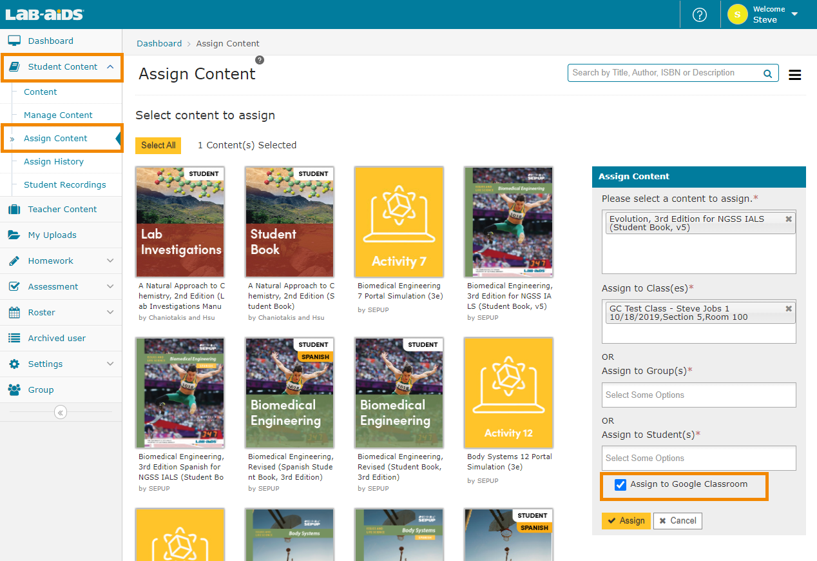Click the Select All button
Viewport: 817px width, 561px height.
pos(158,145)
